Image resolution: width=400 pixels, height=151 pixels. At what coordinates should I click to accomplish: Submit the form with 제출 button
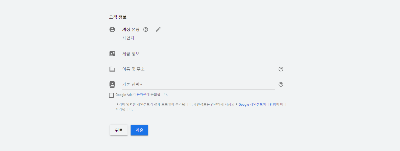point(139,130)
